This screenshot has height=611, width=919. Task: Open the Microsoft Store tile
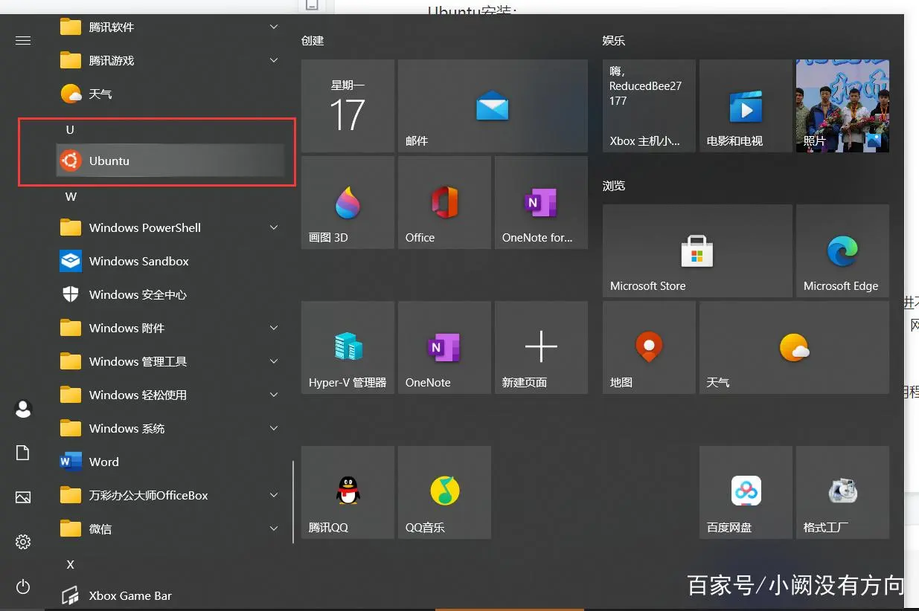[697, 250]
